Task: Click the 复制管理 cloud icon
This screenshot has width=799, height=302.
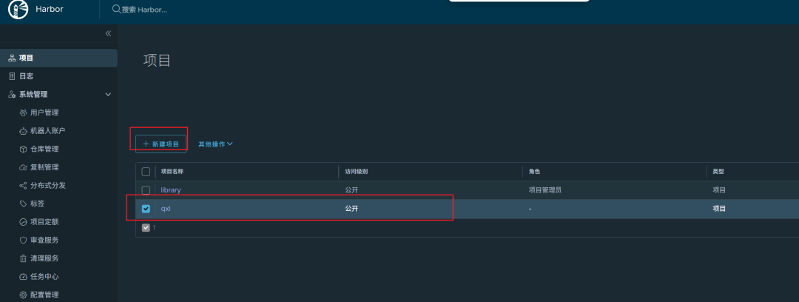Action: click(23, 167)
